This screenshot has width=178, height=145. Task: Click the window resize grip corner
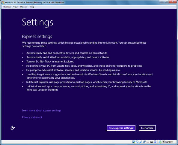coord(175,142)
